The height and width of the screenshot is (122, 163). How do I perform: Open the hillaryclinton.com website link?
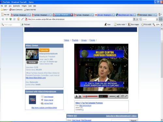(x=36, y=78)
